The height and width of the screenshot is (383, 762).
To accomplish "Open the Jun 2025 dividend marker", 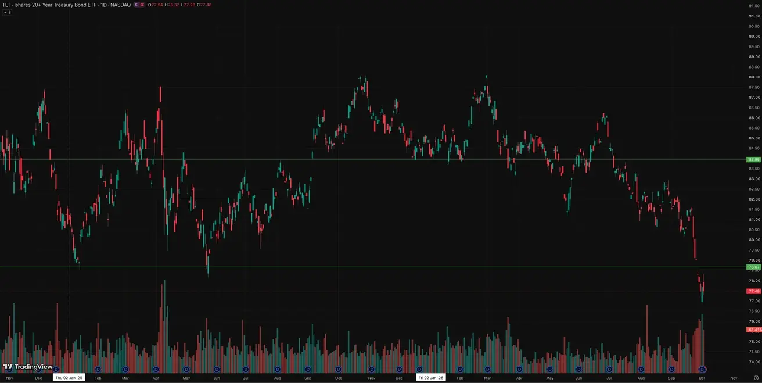I will [217, 369].
